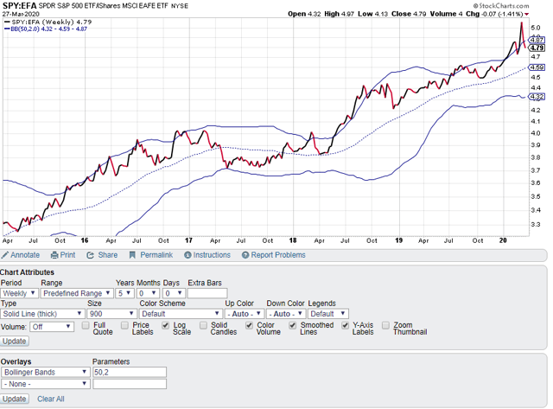Click the Print printer icon
Image resolution: width=553 pixels, height=409 pixels.
(54, 255)
